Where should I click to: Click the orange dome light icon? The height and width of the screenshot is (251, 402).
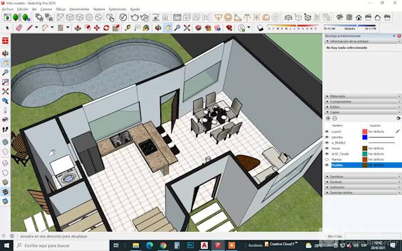tap(266, 17)
